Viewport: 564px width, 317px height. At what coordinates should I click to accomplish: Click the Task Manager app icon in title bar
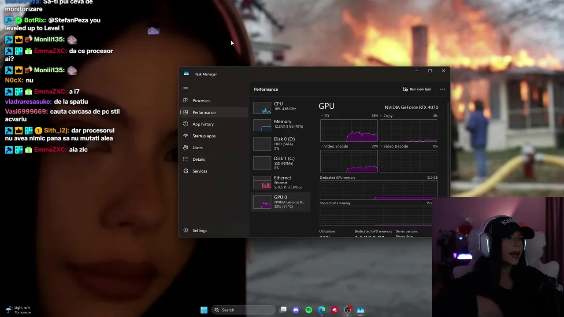186,74
